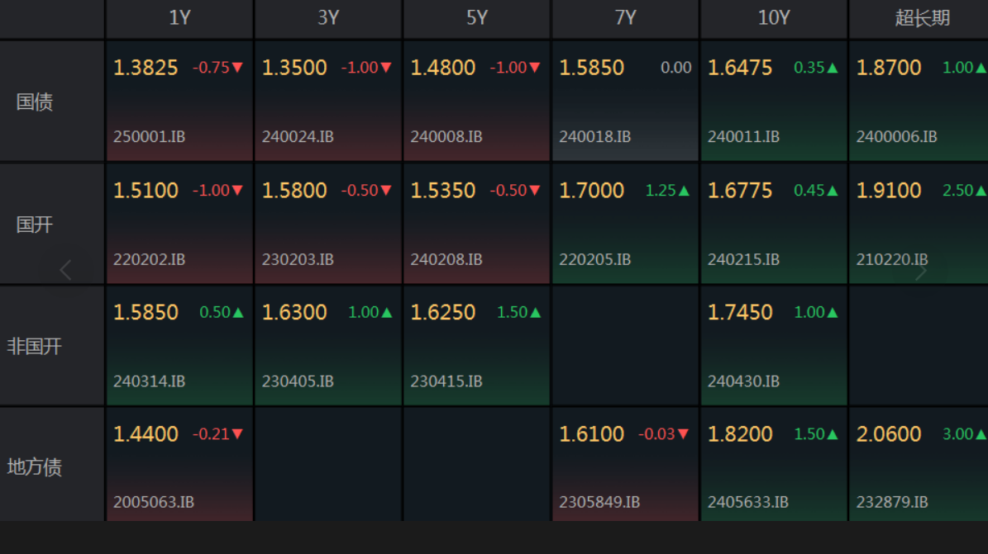Viewport: 988px width, 554px height.
Task: Click the 1.3500 yield in 国债 3Y
Action: 294,68
